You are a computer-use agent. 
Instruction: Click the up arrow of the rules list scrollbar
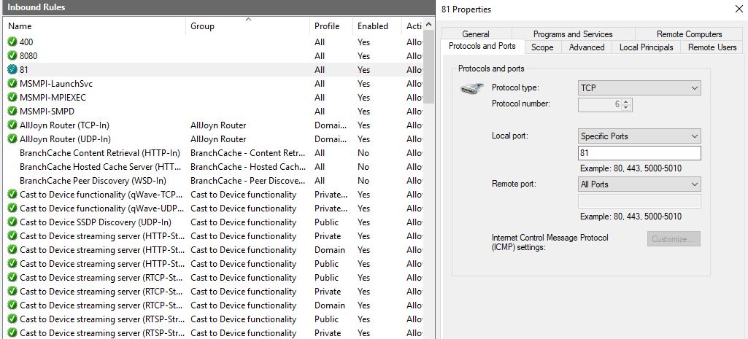428,24
